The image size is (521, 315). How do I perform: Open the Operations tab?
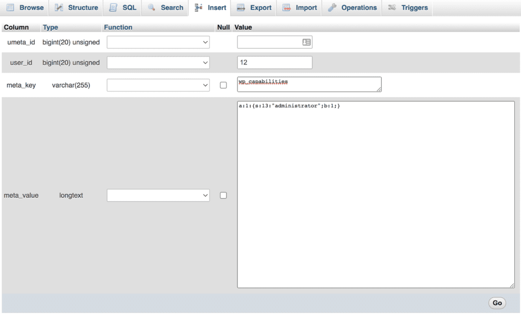click(359, 8)
